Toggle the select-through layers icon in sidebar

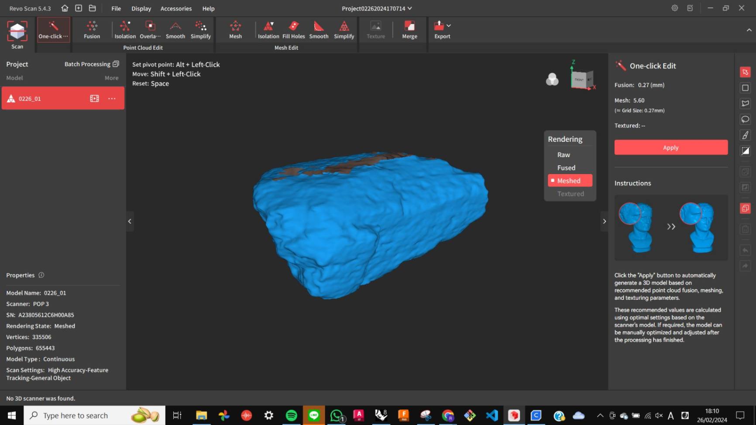tap(745, 208)
